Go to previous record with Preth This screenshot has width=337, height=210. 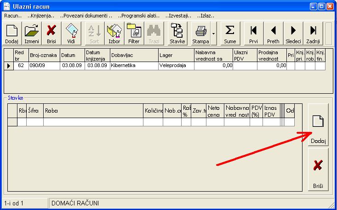click(x=273, y=34)
